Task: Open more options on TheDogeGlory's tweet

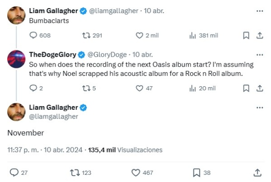Action: click(260, 55)
